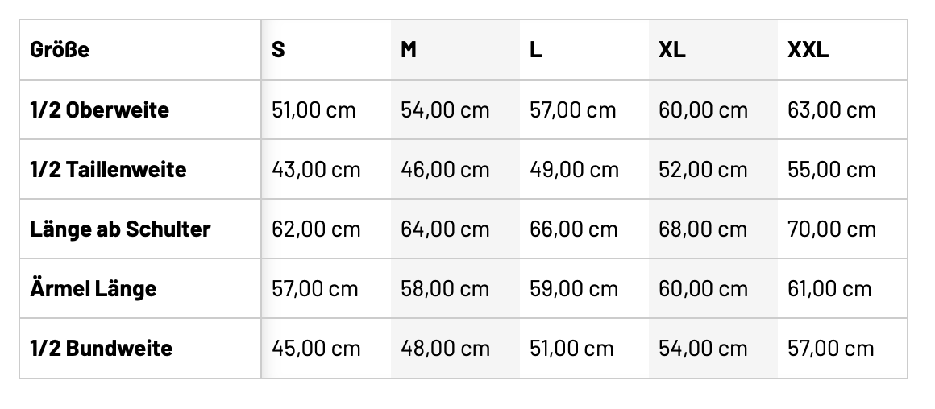Select the S size column header
935x409 pixels.
pyautogui.click(x=278, y=50)
